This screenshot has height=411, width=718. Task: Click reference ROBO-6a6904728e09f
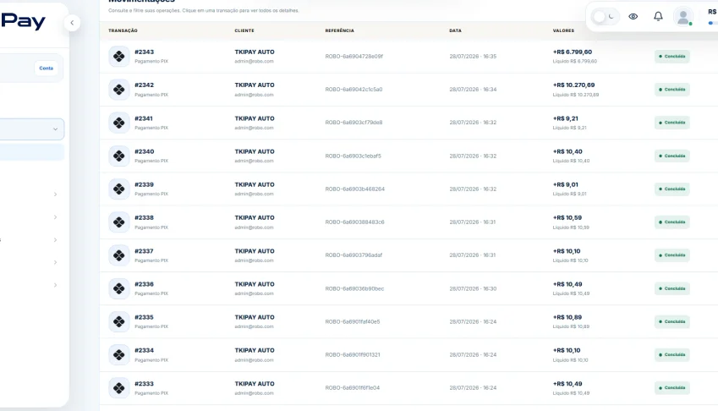354,57
